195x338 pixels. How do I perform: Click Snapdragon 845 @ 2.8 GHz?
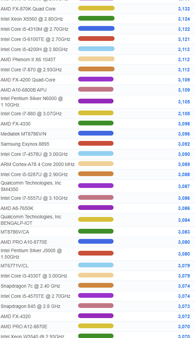pos(30,306)
